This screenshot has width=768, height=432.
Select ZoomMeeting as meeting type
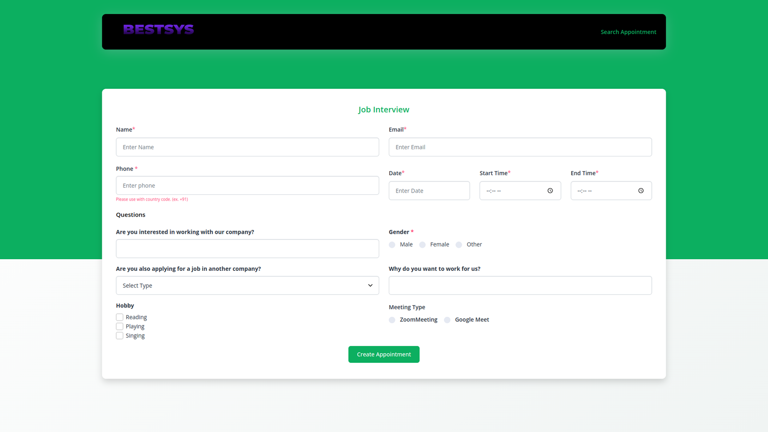pos(392,320)
